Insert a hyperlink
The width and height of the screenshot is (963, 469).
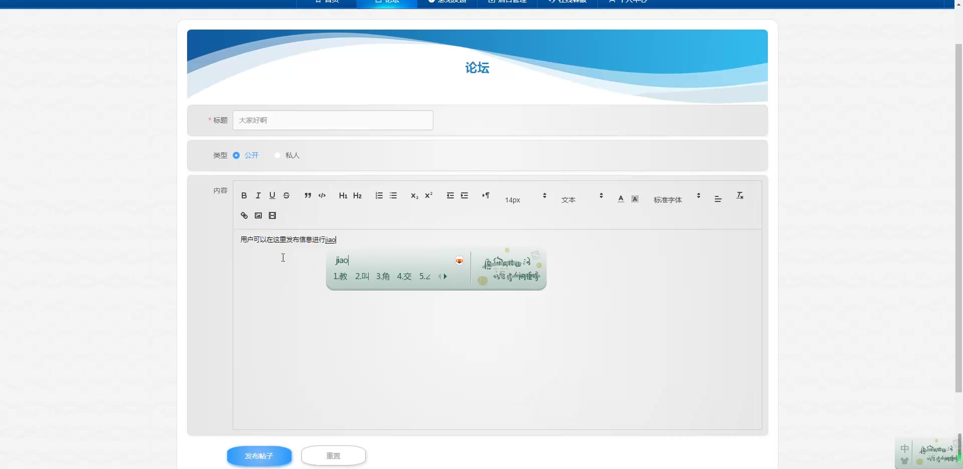coord(244,215)
